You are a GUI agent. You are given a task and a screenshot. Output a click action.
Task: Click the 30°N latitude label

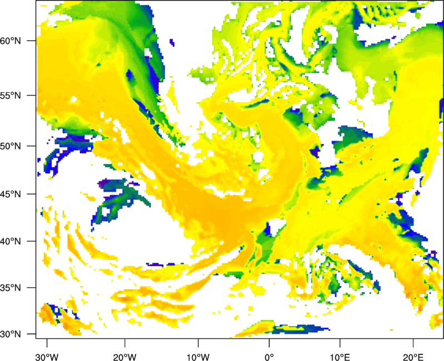tap(11, 334)
